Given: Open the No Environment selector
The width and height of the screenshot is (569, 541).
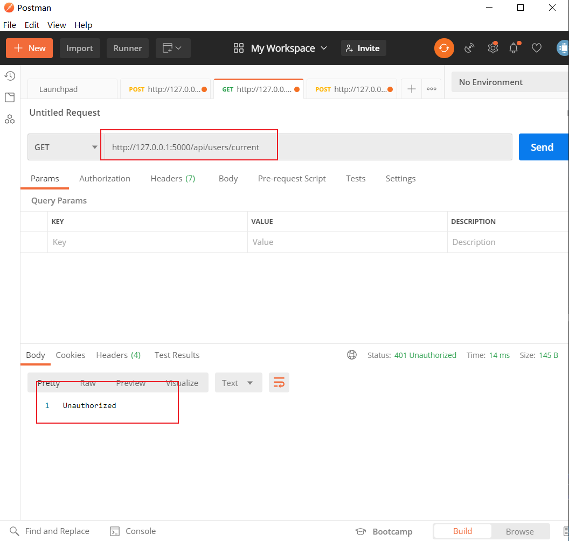Looking at the screenshot, I should [510, 82].
